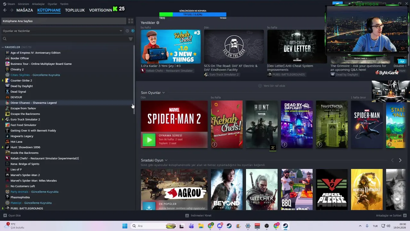Select Dead by Daylight in the game list
410x231 pixels.
21,86
